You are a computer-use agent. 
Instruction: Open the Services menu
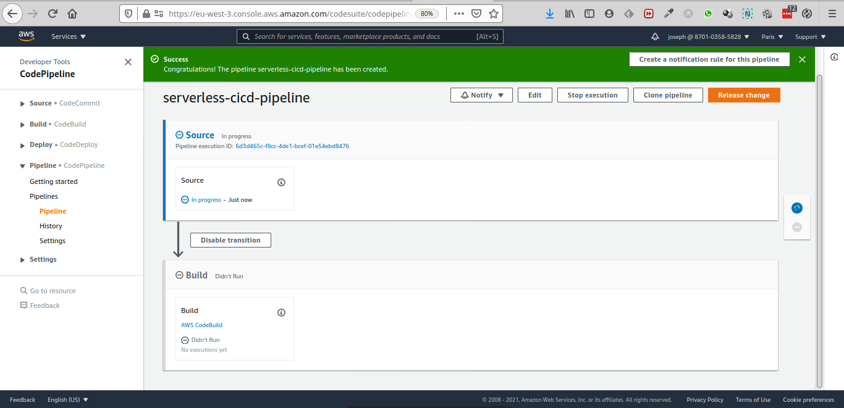click(68, 37)
